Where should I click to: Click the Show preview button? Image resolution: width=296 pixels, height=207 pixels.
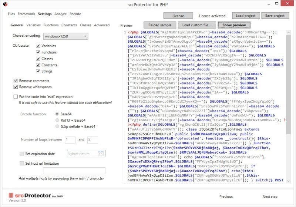coord(234,25)
